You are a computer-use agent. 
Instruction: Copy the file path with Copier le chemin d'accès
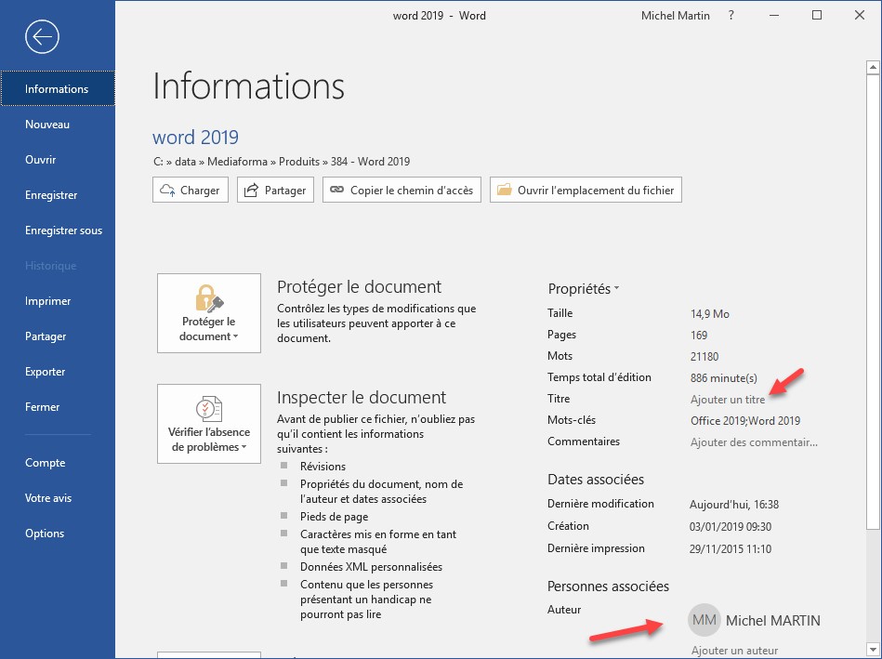pos(402,191)
